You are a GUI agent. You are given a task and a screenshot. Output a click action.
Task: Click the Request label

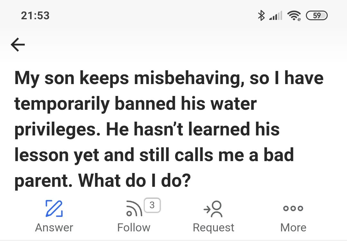point(213,228)
